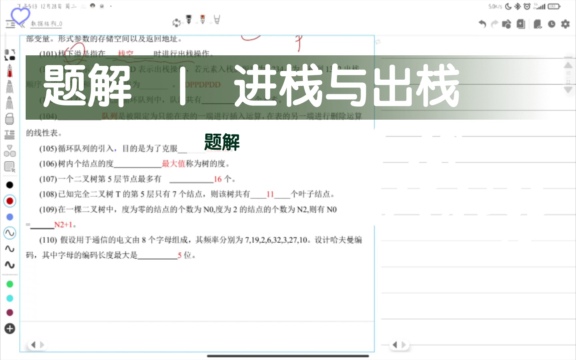This screenshot has width=576, height=360.
Task: Choose black pen color
Action: (10, 185)
